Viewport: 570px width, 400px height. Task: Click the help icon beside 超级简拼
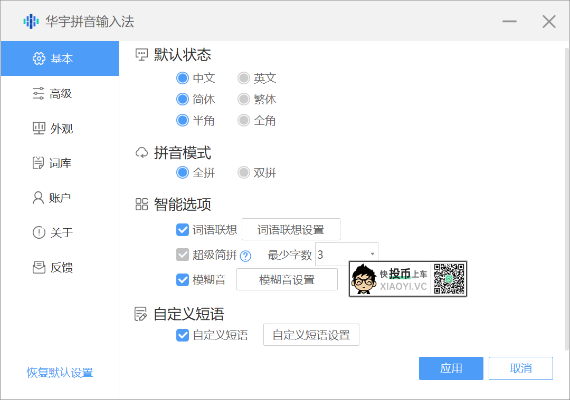click(245, 256)
